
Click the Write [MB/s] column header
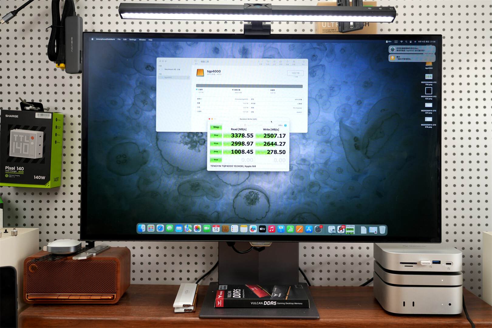point(271,129)
